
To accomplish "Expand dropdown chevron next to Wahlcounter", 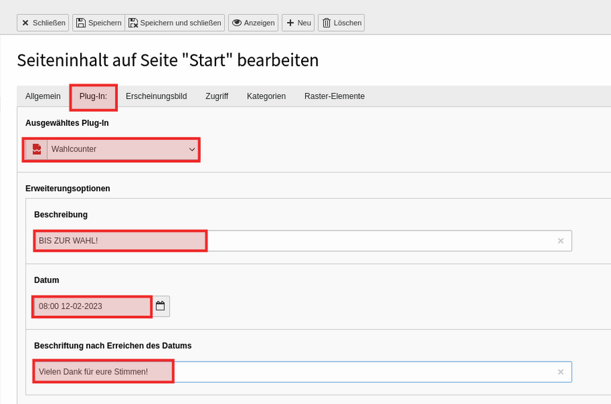I will tap(192, 149).
